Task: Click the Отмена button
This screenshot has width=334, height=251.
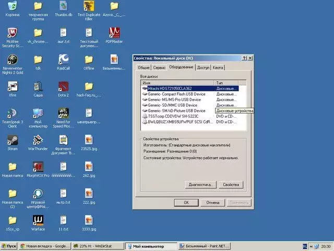Action: 212,202
